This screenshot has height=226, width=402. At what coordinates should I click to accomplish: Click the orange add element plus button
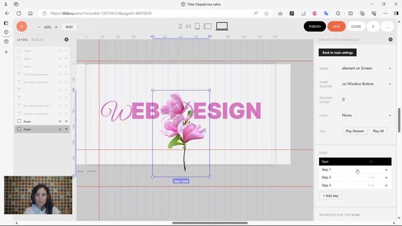pos(22,26)
